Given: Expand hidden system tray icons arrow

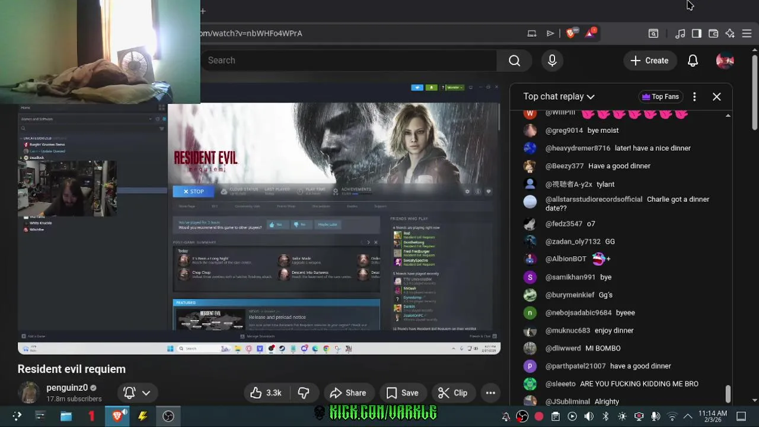Looking at the screenshot, I should coord(688,416).
